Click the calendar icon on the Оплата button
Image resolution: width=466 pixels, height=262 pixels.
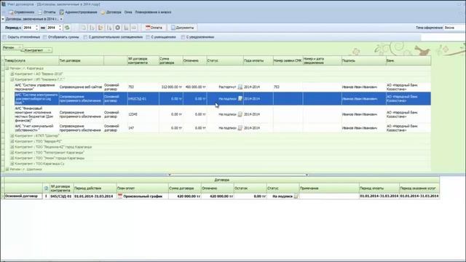click(148, 28)
